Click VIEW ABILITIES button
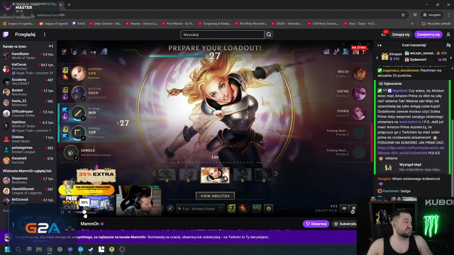Viewport: 454px width, 255px height. point(215,196)
